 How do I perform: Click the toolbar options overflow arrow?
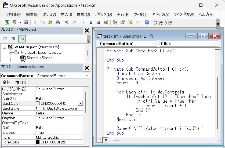(218, 23)
